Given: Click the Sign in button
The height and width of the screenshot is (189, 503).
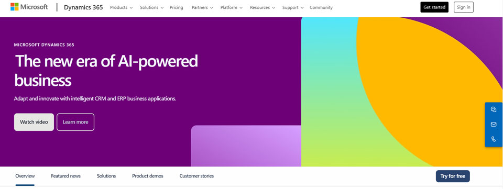Looking at the screenshot, I should pyautogui.click(x=464, y=7).
